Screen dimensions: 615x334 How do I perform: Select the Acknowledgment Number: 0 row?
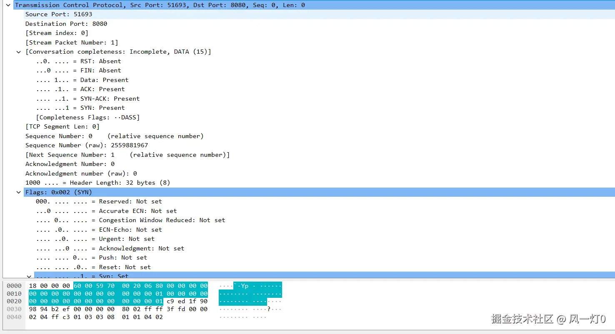coord(319,164)
